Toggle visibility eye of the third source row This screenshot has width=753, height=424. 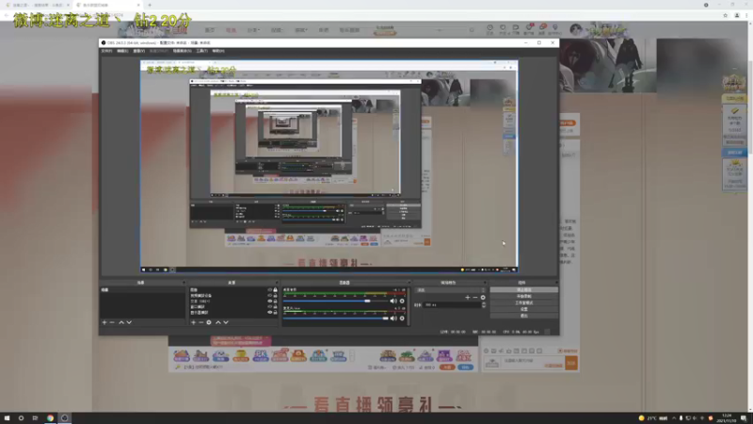[270, 302]
